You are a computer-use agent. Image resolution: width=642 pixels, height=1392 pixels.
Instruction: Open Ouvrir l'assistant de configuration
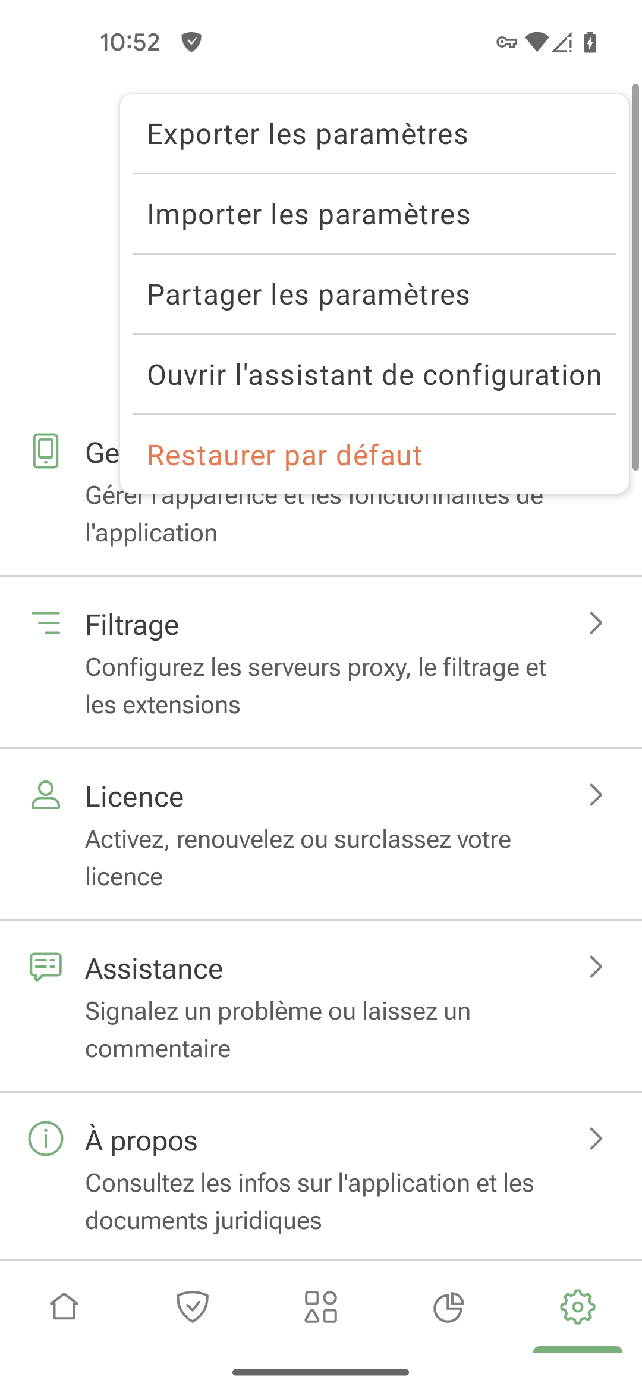pos(374,375)
